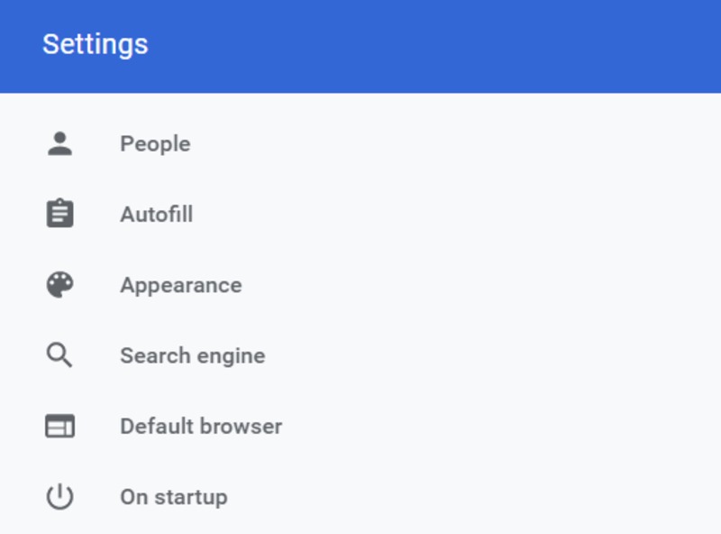Viewport: 721px width, 534px height.
Task: Select the Default browser window icon
Action: tap(59, 425)
